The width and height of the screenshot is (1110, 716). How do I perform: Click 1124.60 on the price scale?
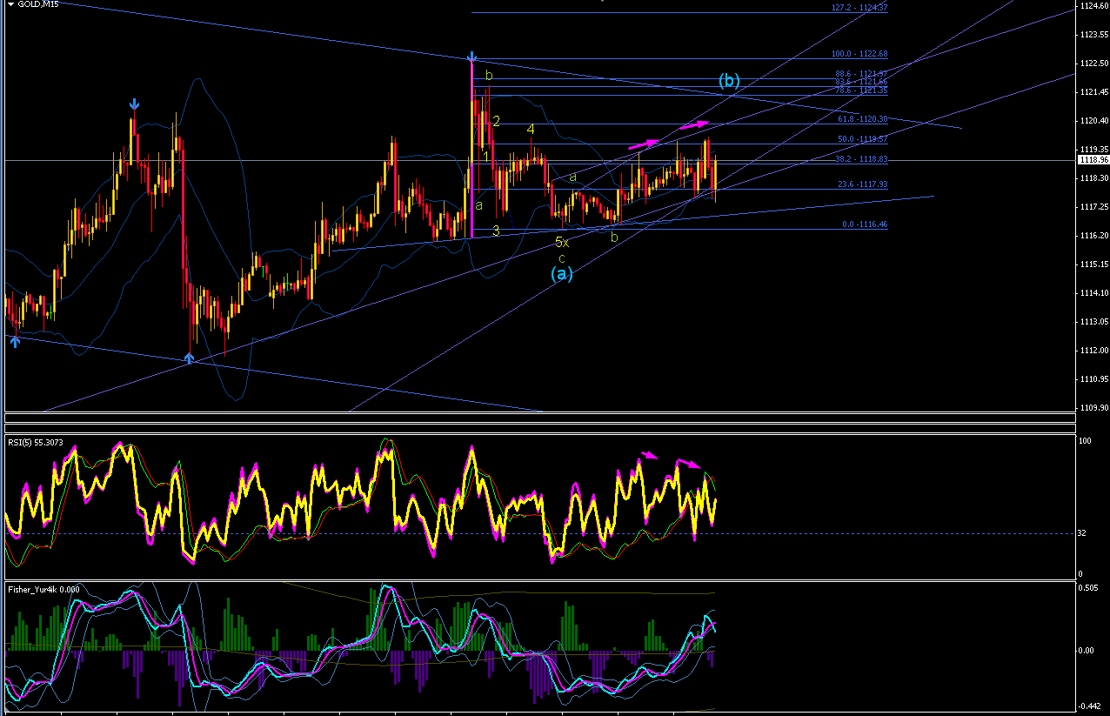click(x=1093, y=6)
